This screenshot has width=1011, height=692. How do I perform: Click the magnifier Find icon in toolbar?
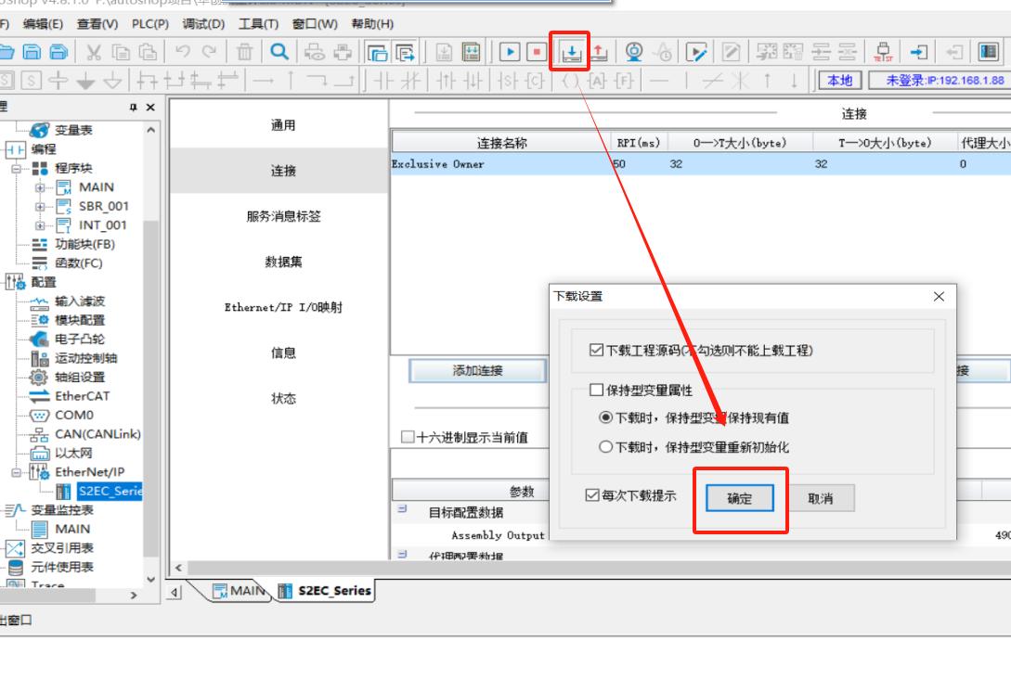click(x=278, y=52)
